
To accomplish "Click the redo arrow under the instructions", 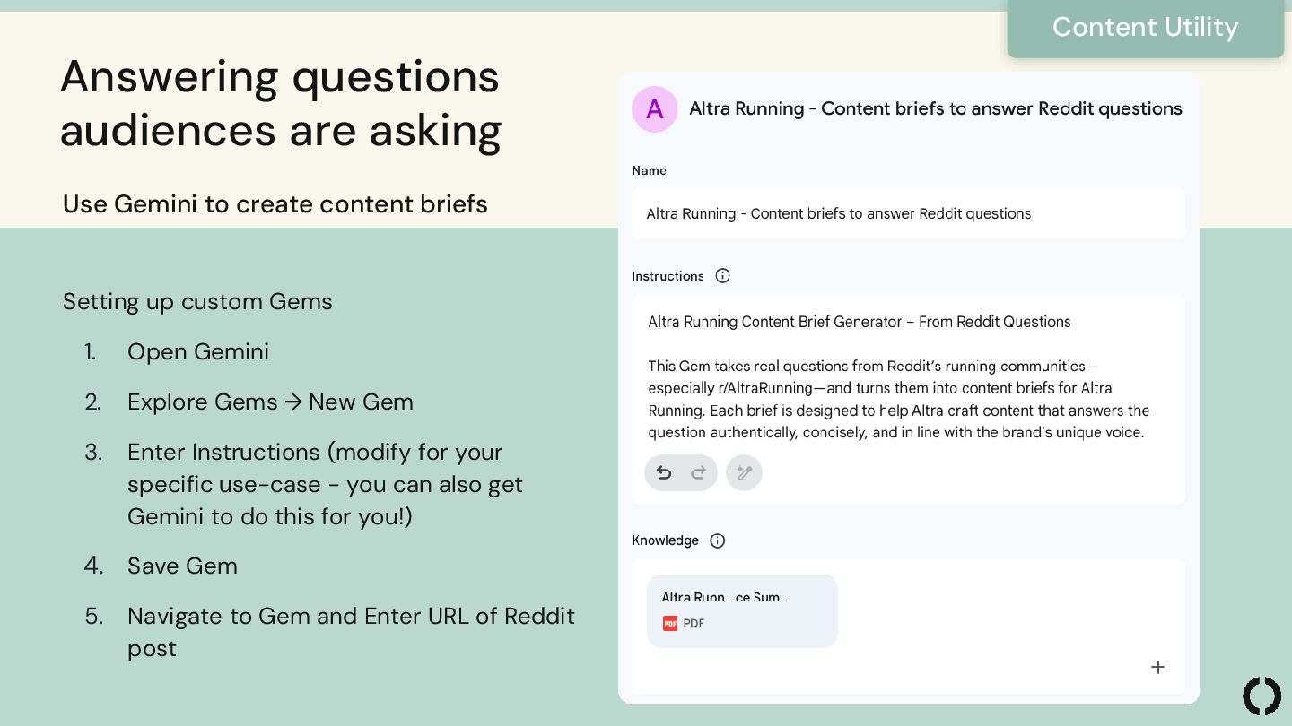I will click(x=698, y=472).
